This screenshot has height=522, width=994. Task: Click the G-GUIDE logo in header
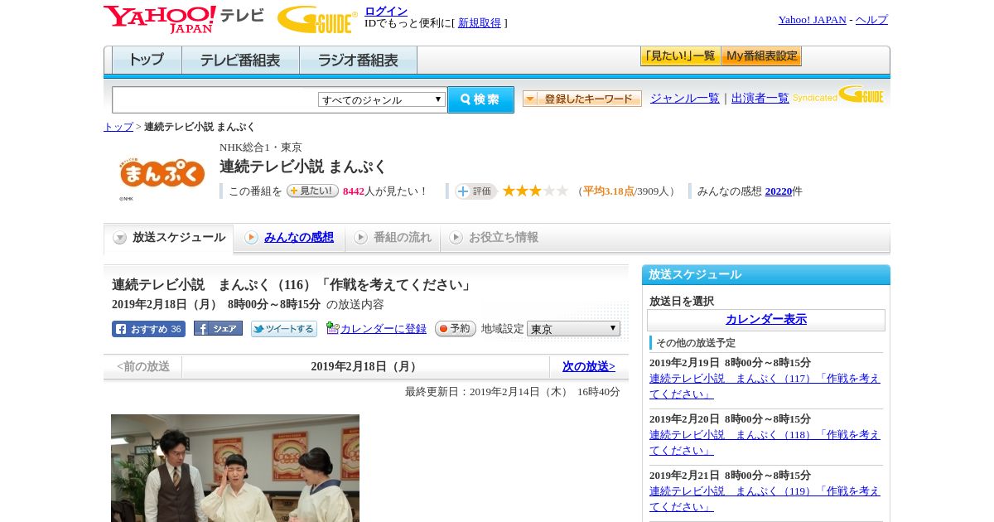(x=317, y=19)
